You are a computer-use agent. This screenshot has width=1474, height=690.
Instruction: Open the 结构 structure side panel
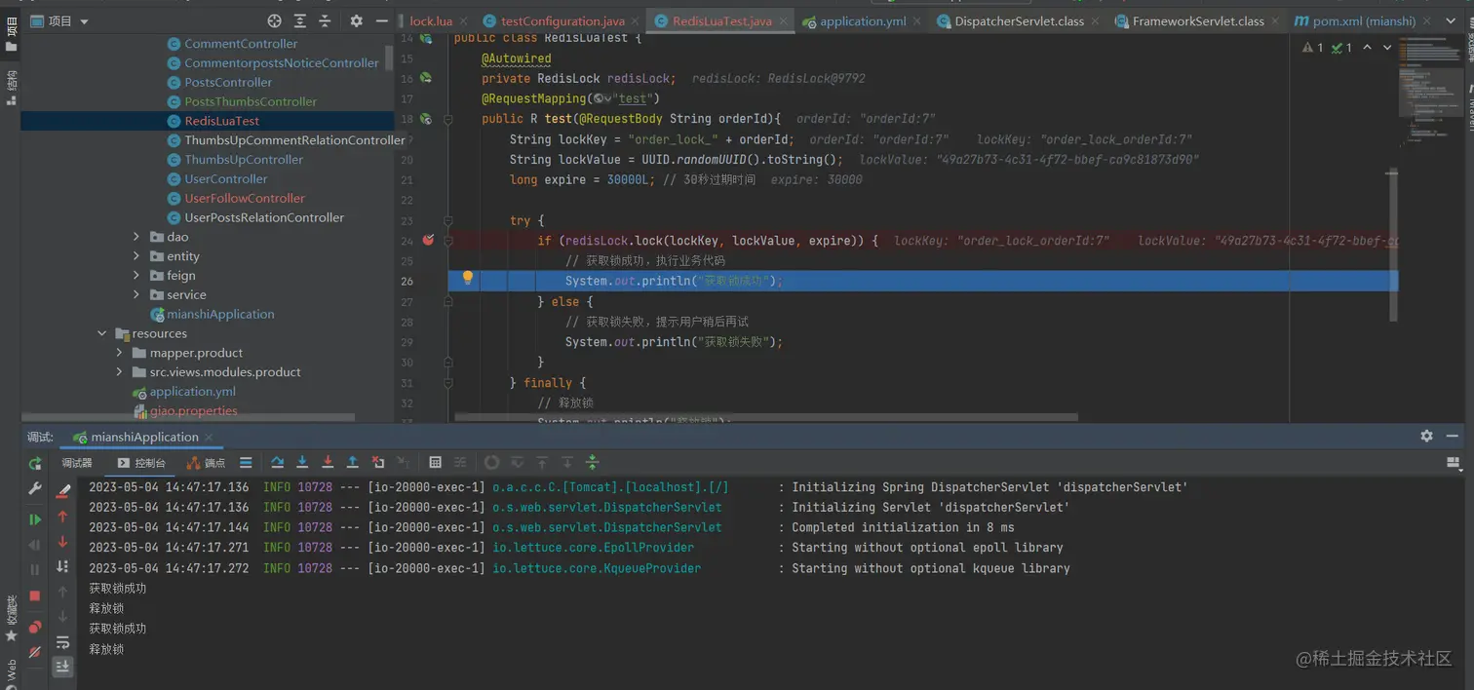pyautogui.click(x=11, y=89)
